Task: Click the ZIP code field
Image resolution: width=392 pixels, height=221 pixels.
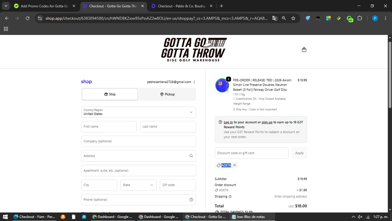Action: tap(178, 185)
